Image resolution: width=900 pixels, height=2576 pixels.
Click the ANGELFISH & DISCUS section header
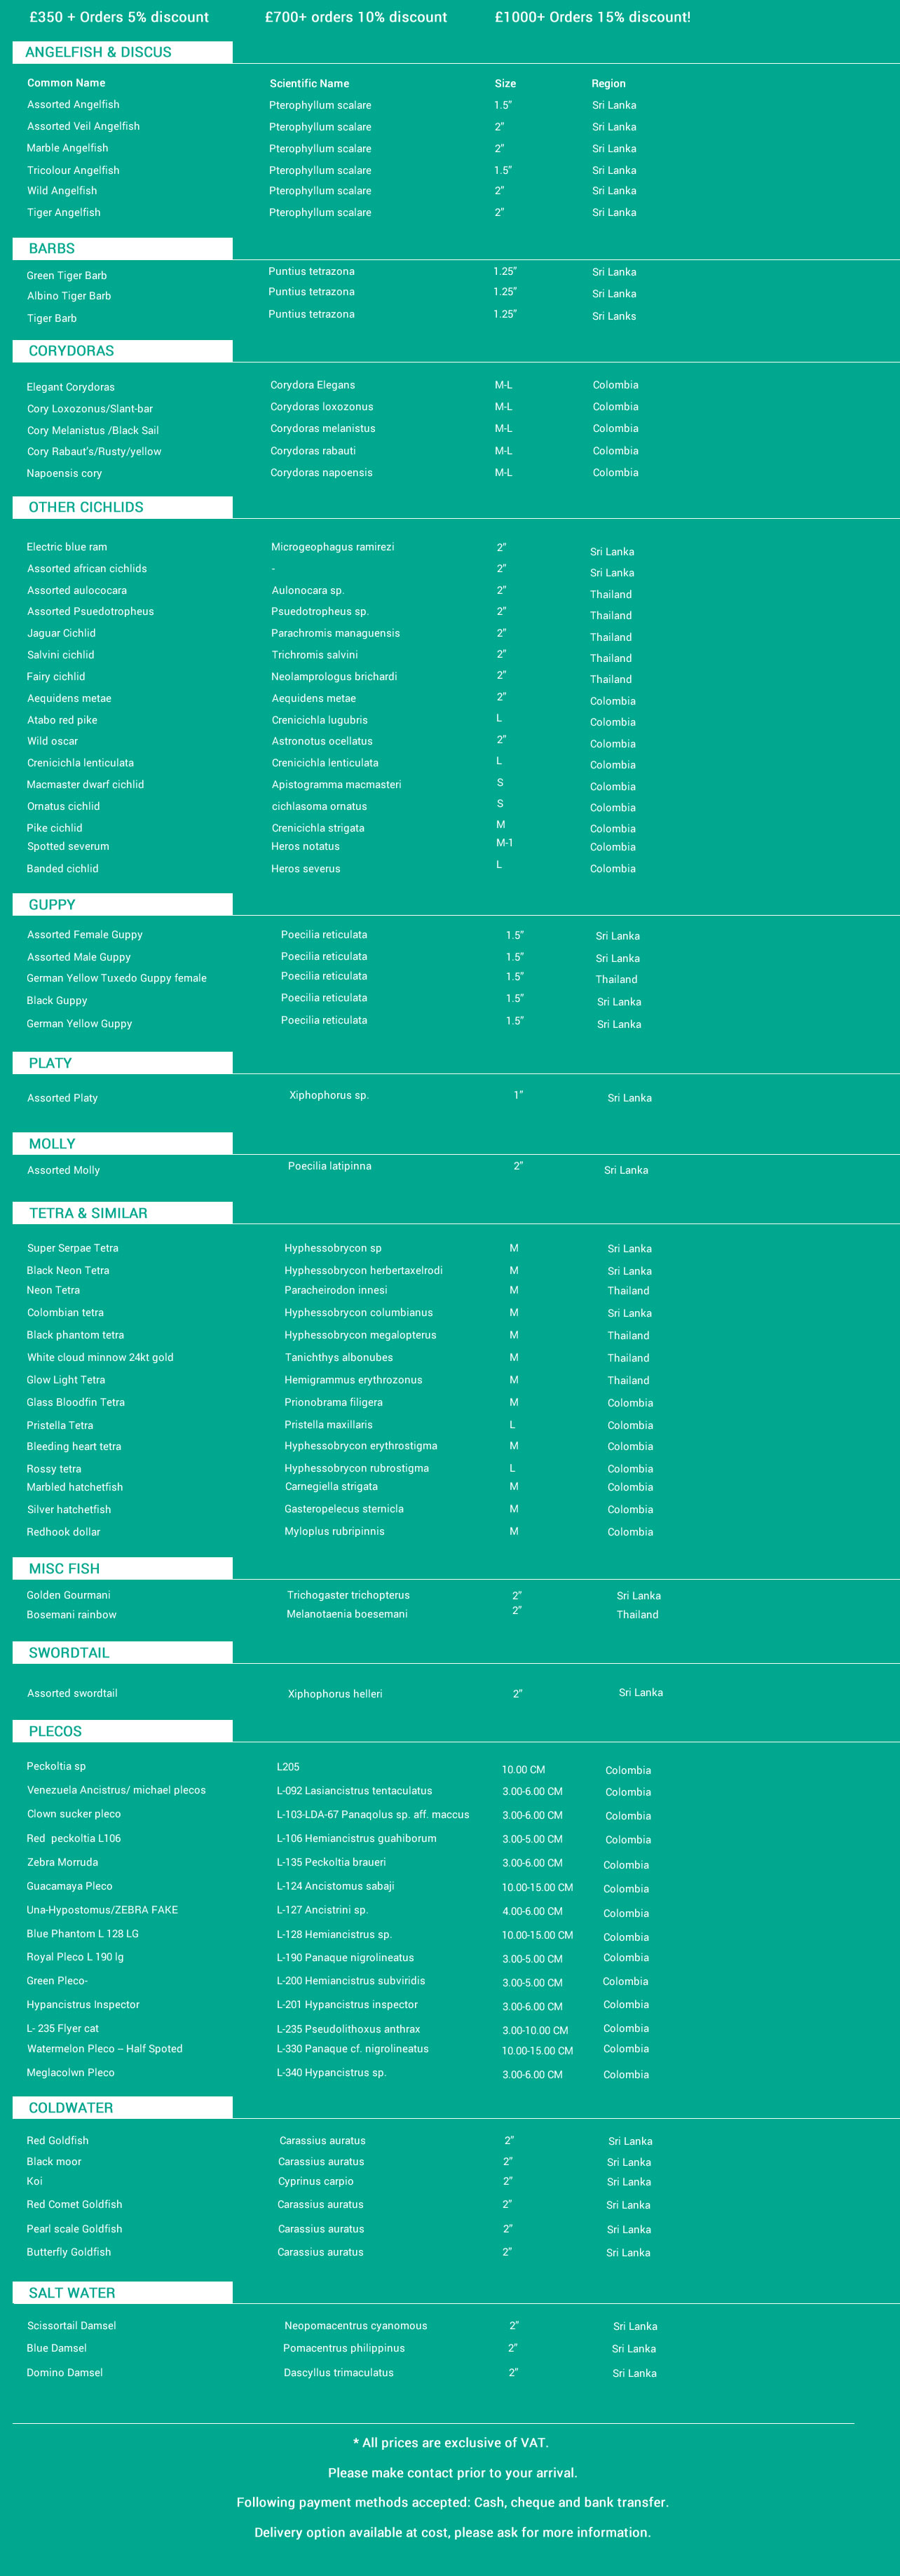(98, 52)
